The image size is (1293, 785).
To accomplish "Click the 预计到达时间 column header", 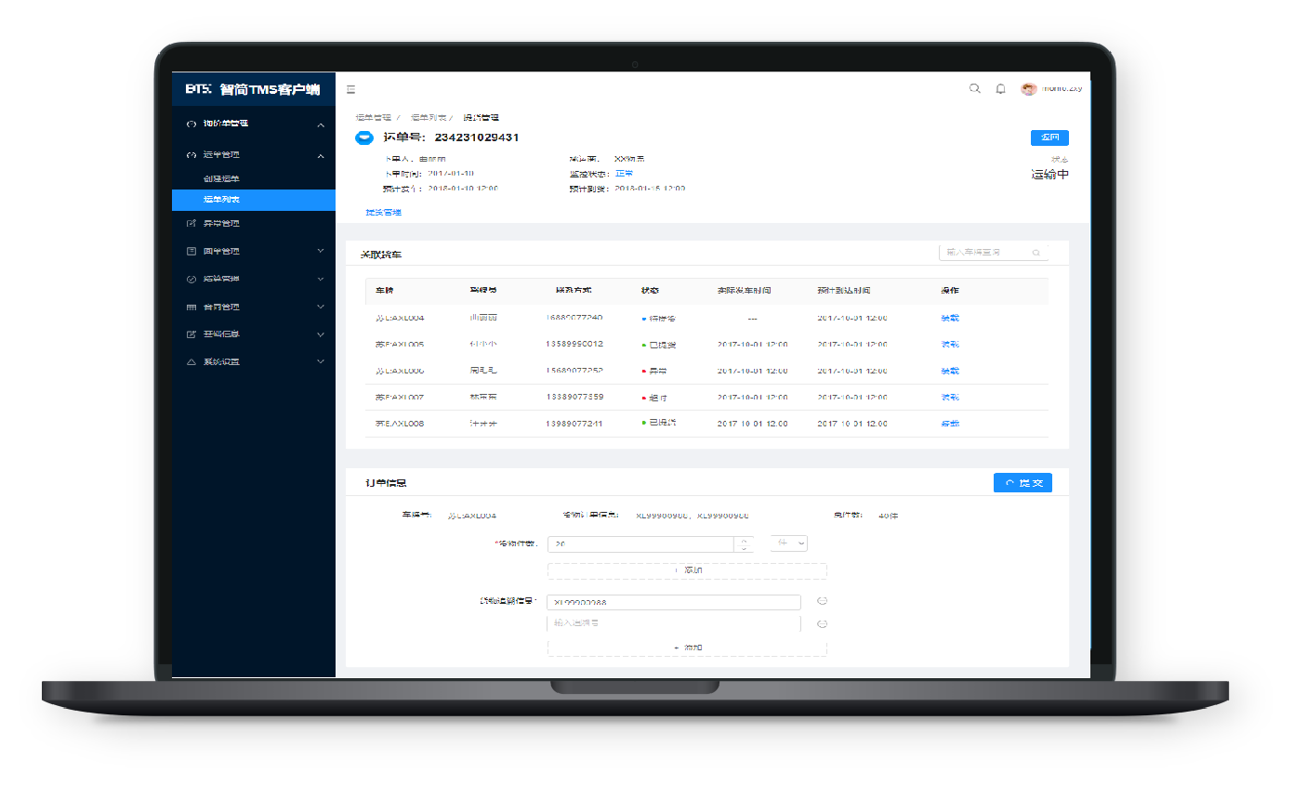I will point(843,291).
